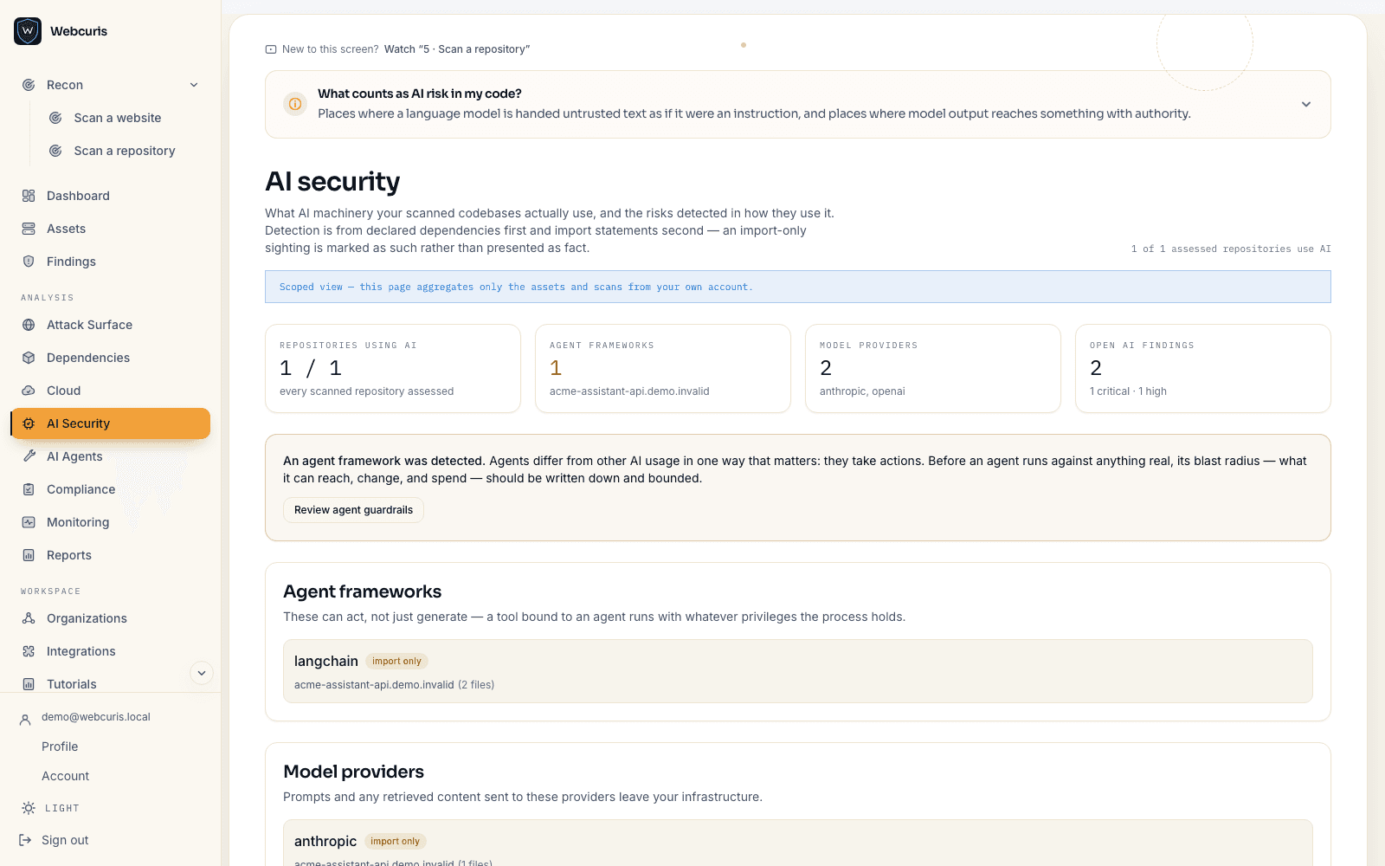Click the Monitoring pulse icon

coord(29,522)
